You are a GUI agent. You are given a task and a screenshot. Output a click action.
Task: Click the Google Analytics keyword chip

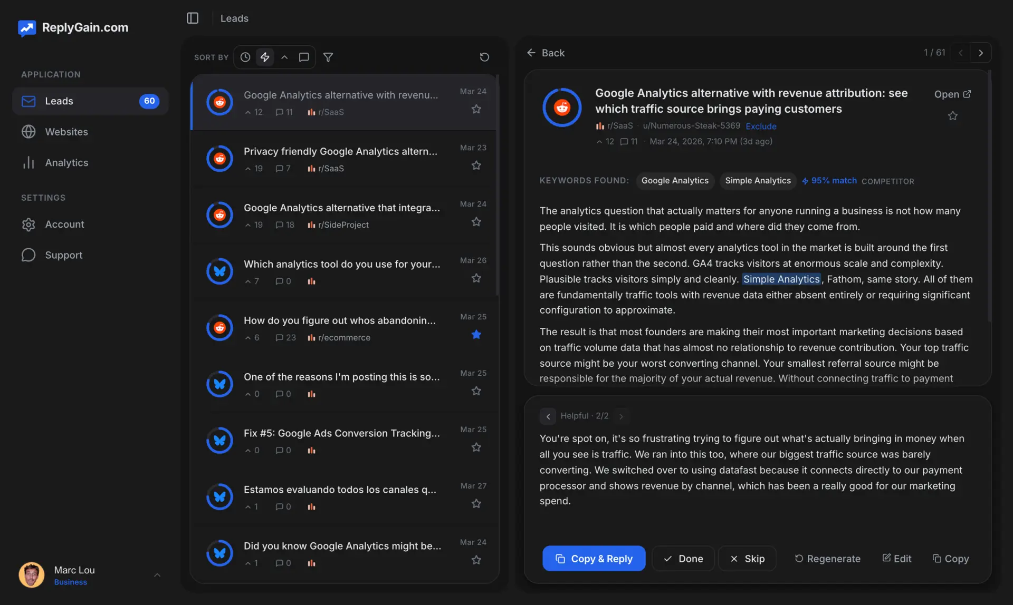[675, 181]
